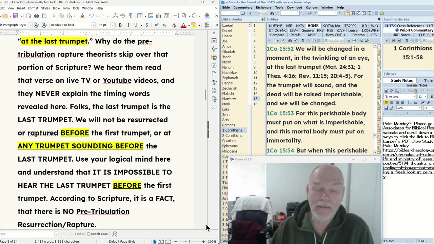Image resolution: width=434 pixels, height=244 pixels.
Task: Open e-Sword Dictionary menu
Action: point(263,7)
